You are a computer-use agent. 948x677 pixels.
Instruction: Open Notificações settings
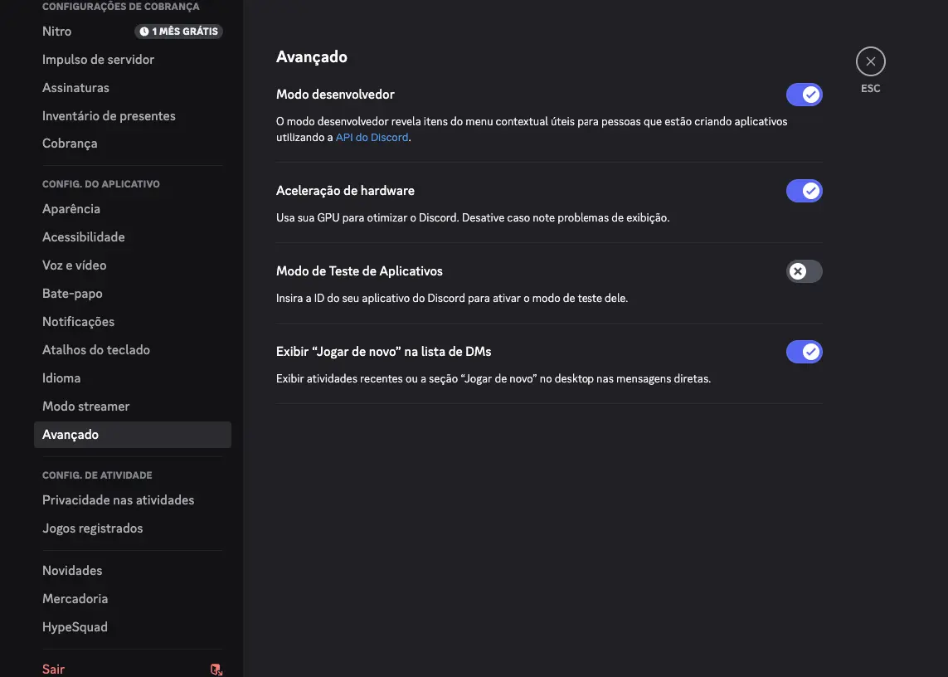tap(78, 321)
